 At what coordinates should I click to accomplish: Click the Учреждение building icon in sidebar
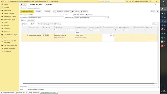[2, 32]
